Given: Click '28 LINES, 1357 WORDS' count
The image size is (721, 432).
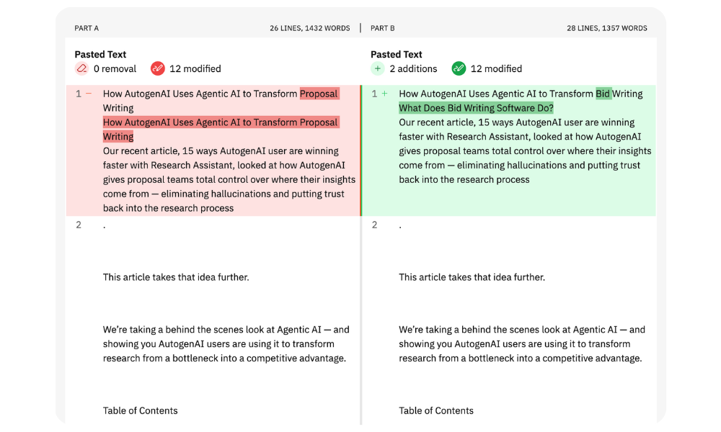Looking at the screenshot, I should click(606, 29).
